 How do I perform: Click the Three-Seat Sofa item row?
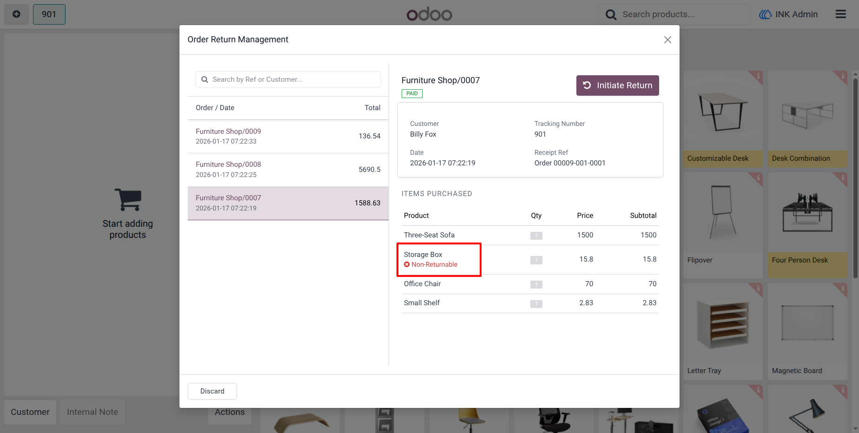point(530,235)
